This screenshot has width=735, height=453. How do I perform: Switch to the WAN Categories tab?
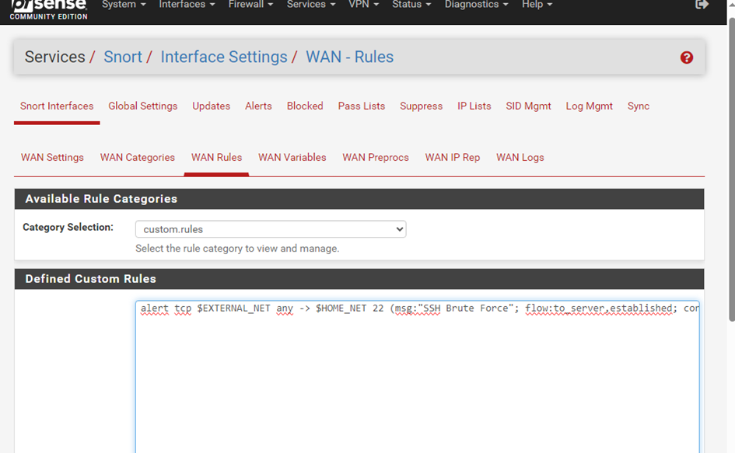[x=137, y=157]
